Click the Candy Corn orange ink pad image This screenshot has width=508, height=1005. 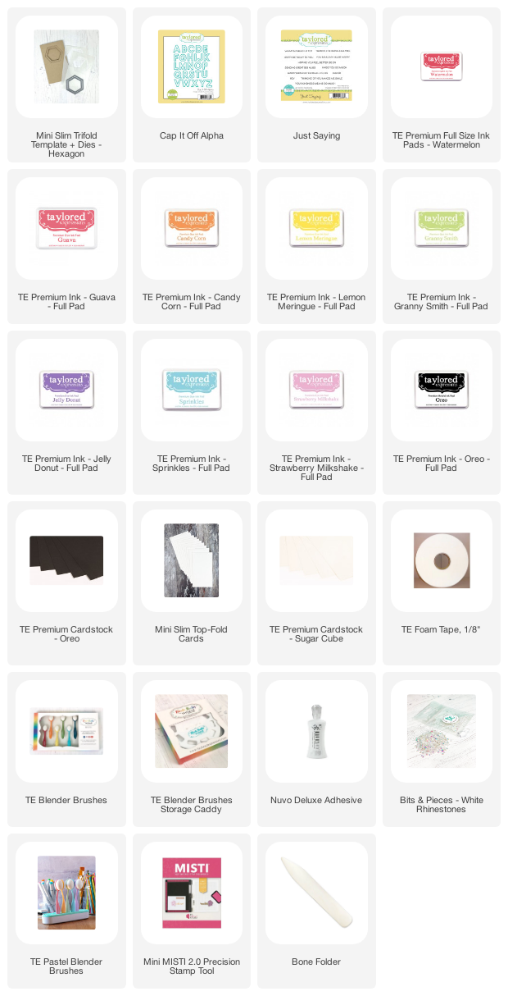tap(192, 228)
